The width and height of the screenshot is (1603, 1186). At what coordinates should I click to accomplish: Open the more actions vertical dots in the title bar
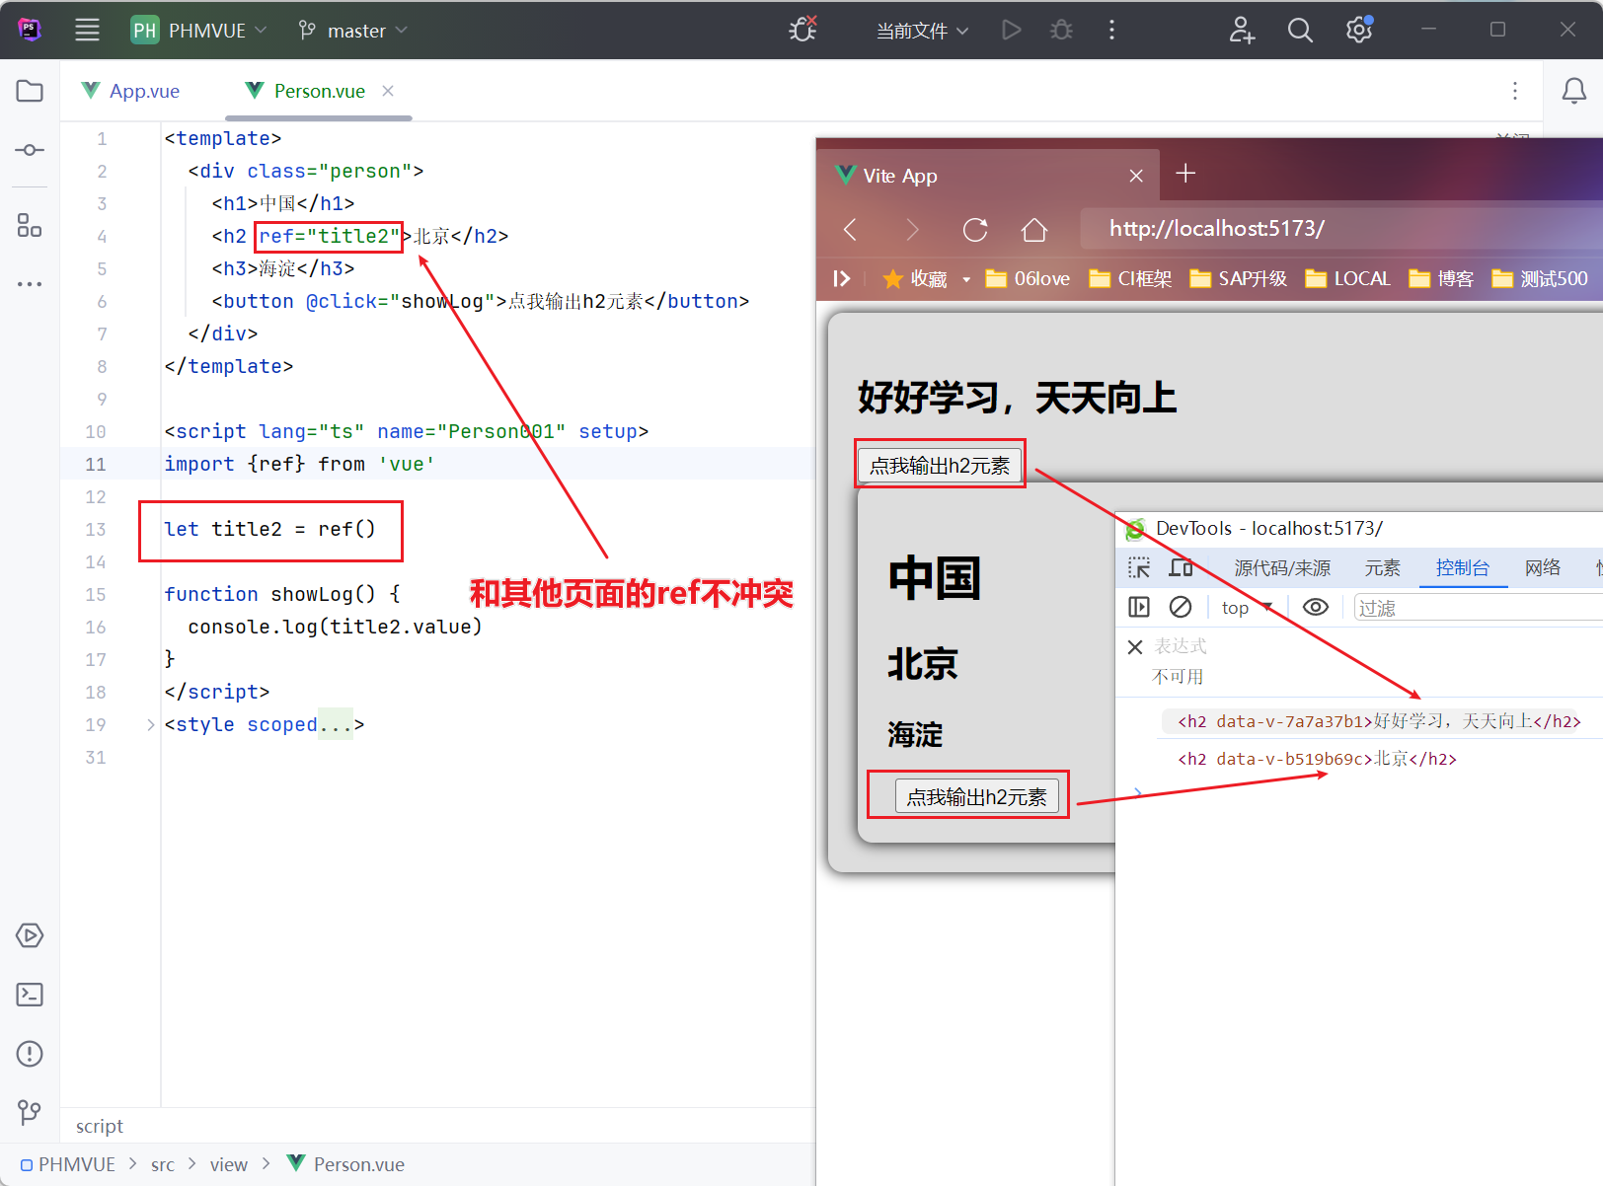1111,30
